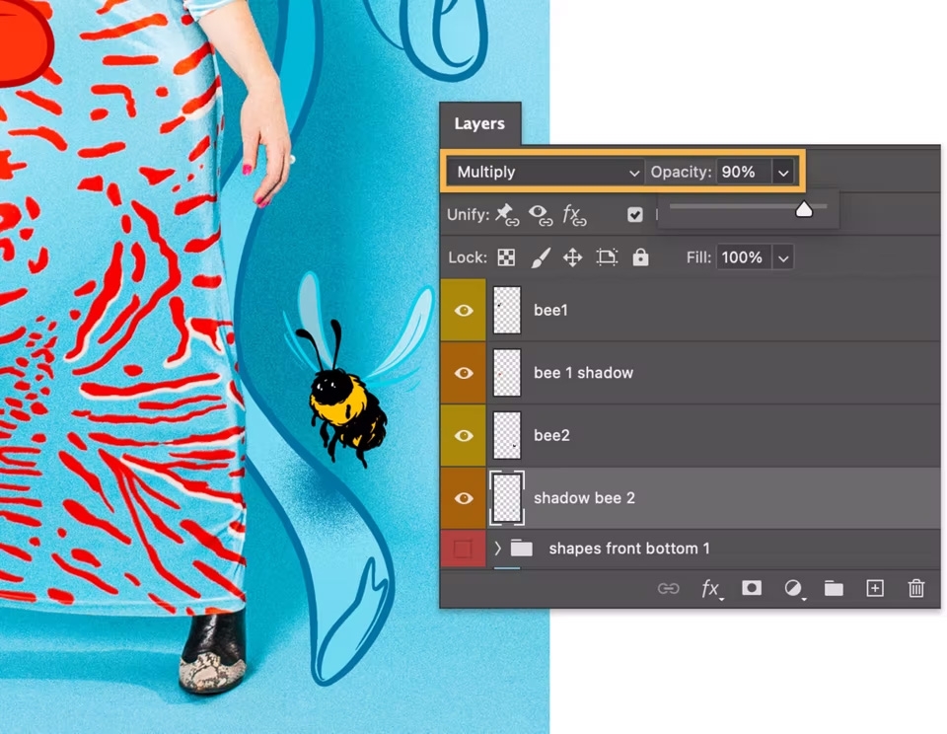The height and width of the screenshot is (734, 947).
Task: Open the Add layer style fx menu
Action: (711, 588)
